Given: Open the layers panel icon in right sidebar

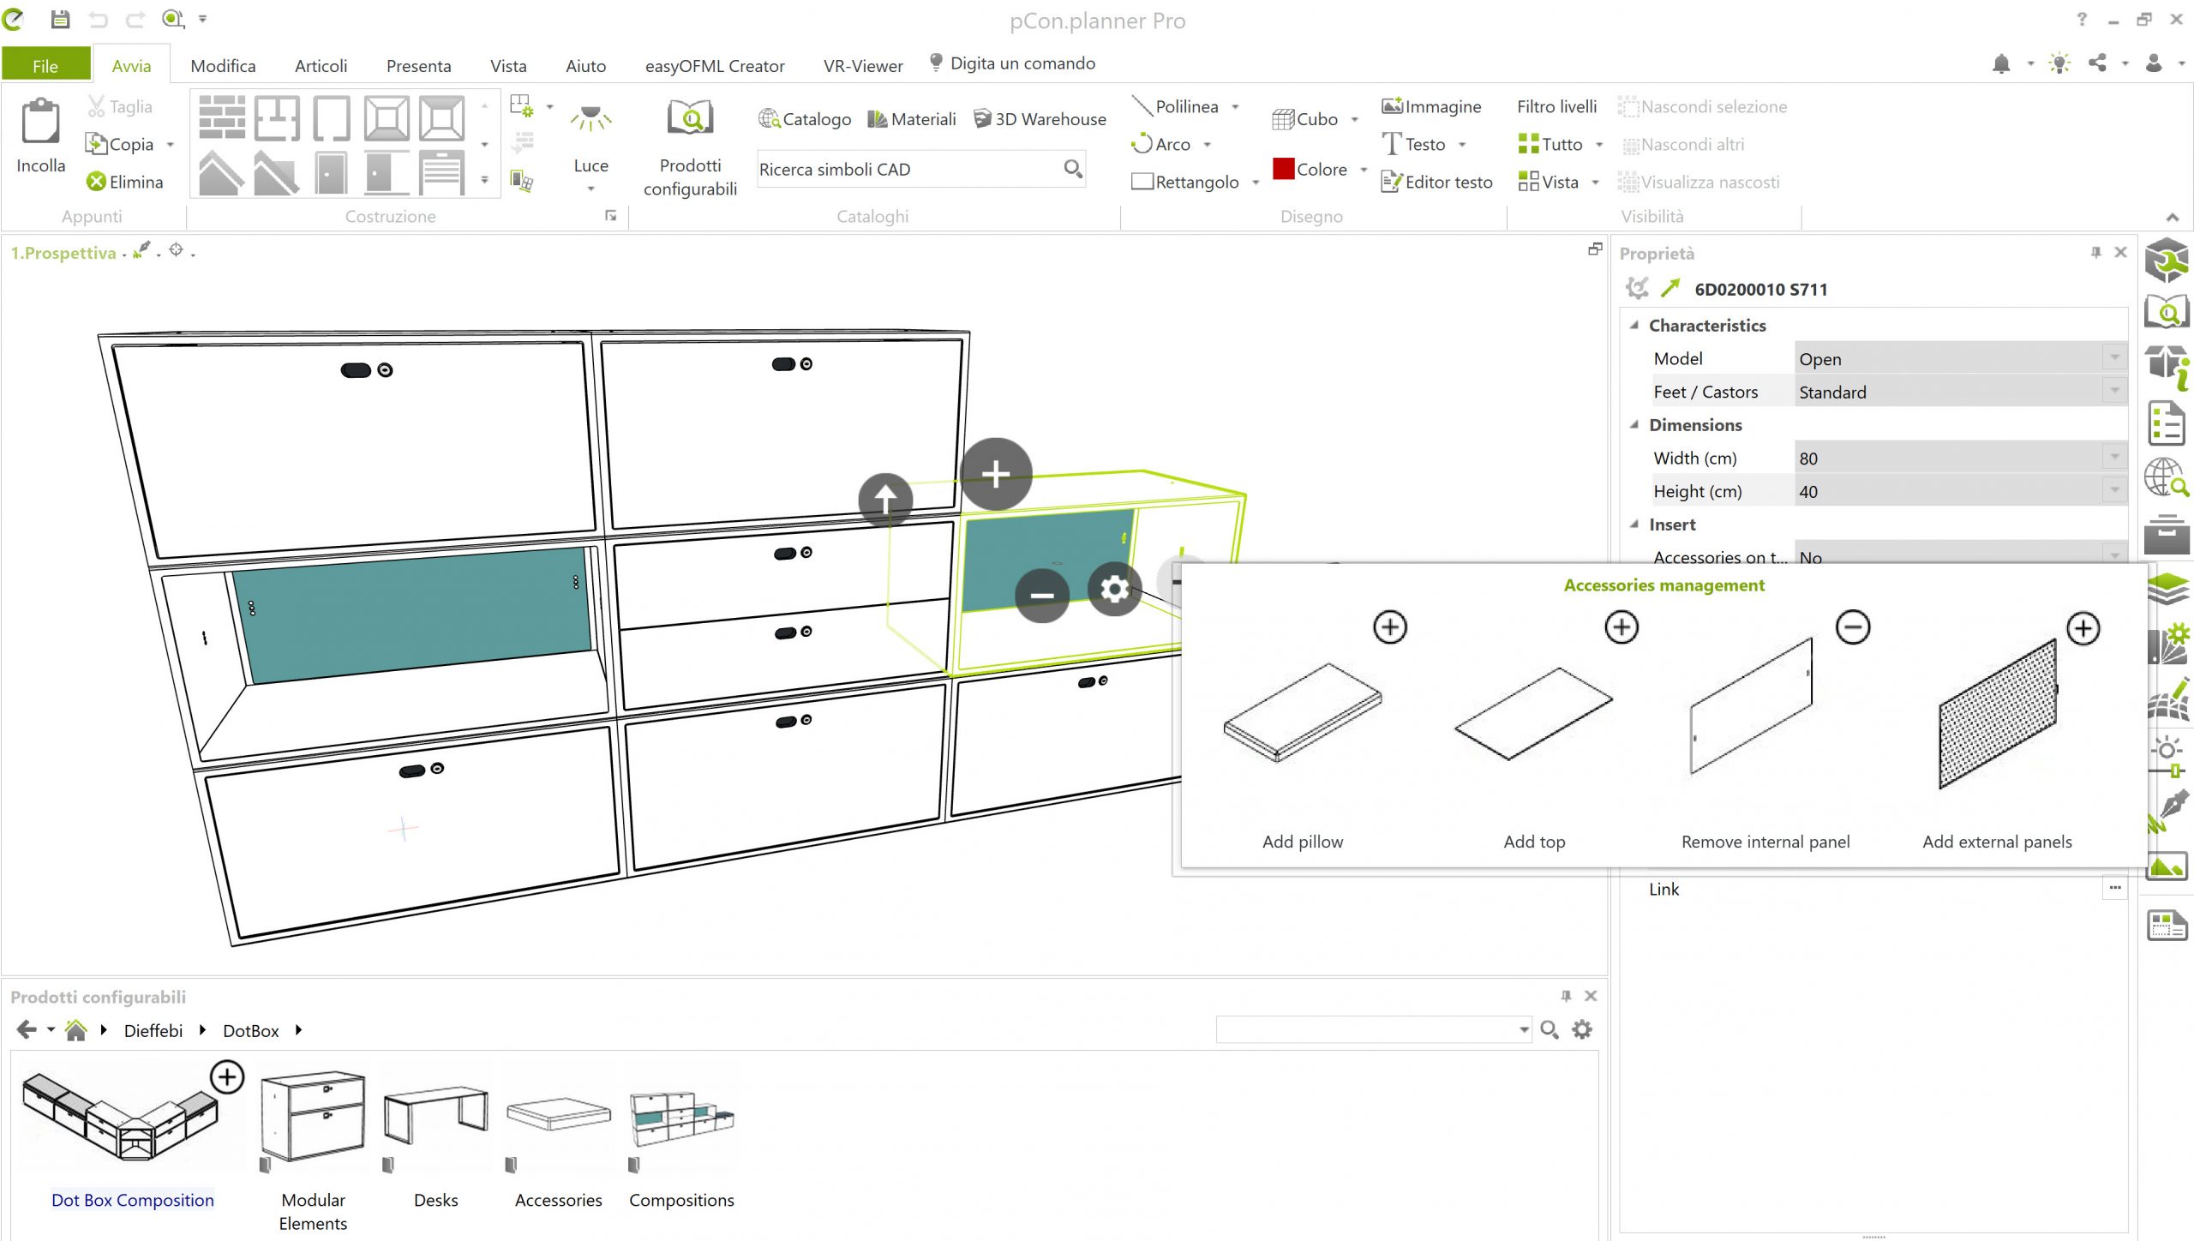Looking at the screenshot, I should tap(2167, 590).
